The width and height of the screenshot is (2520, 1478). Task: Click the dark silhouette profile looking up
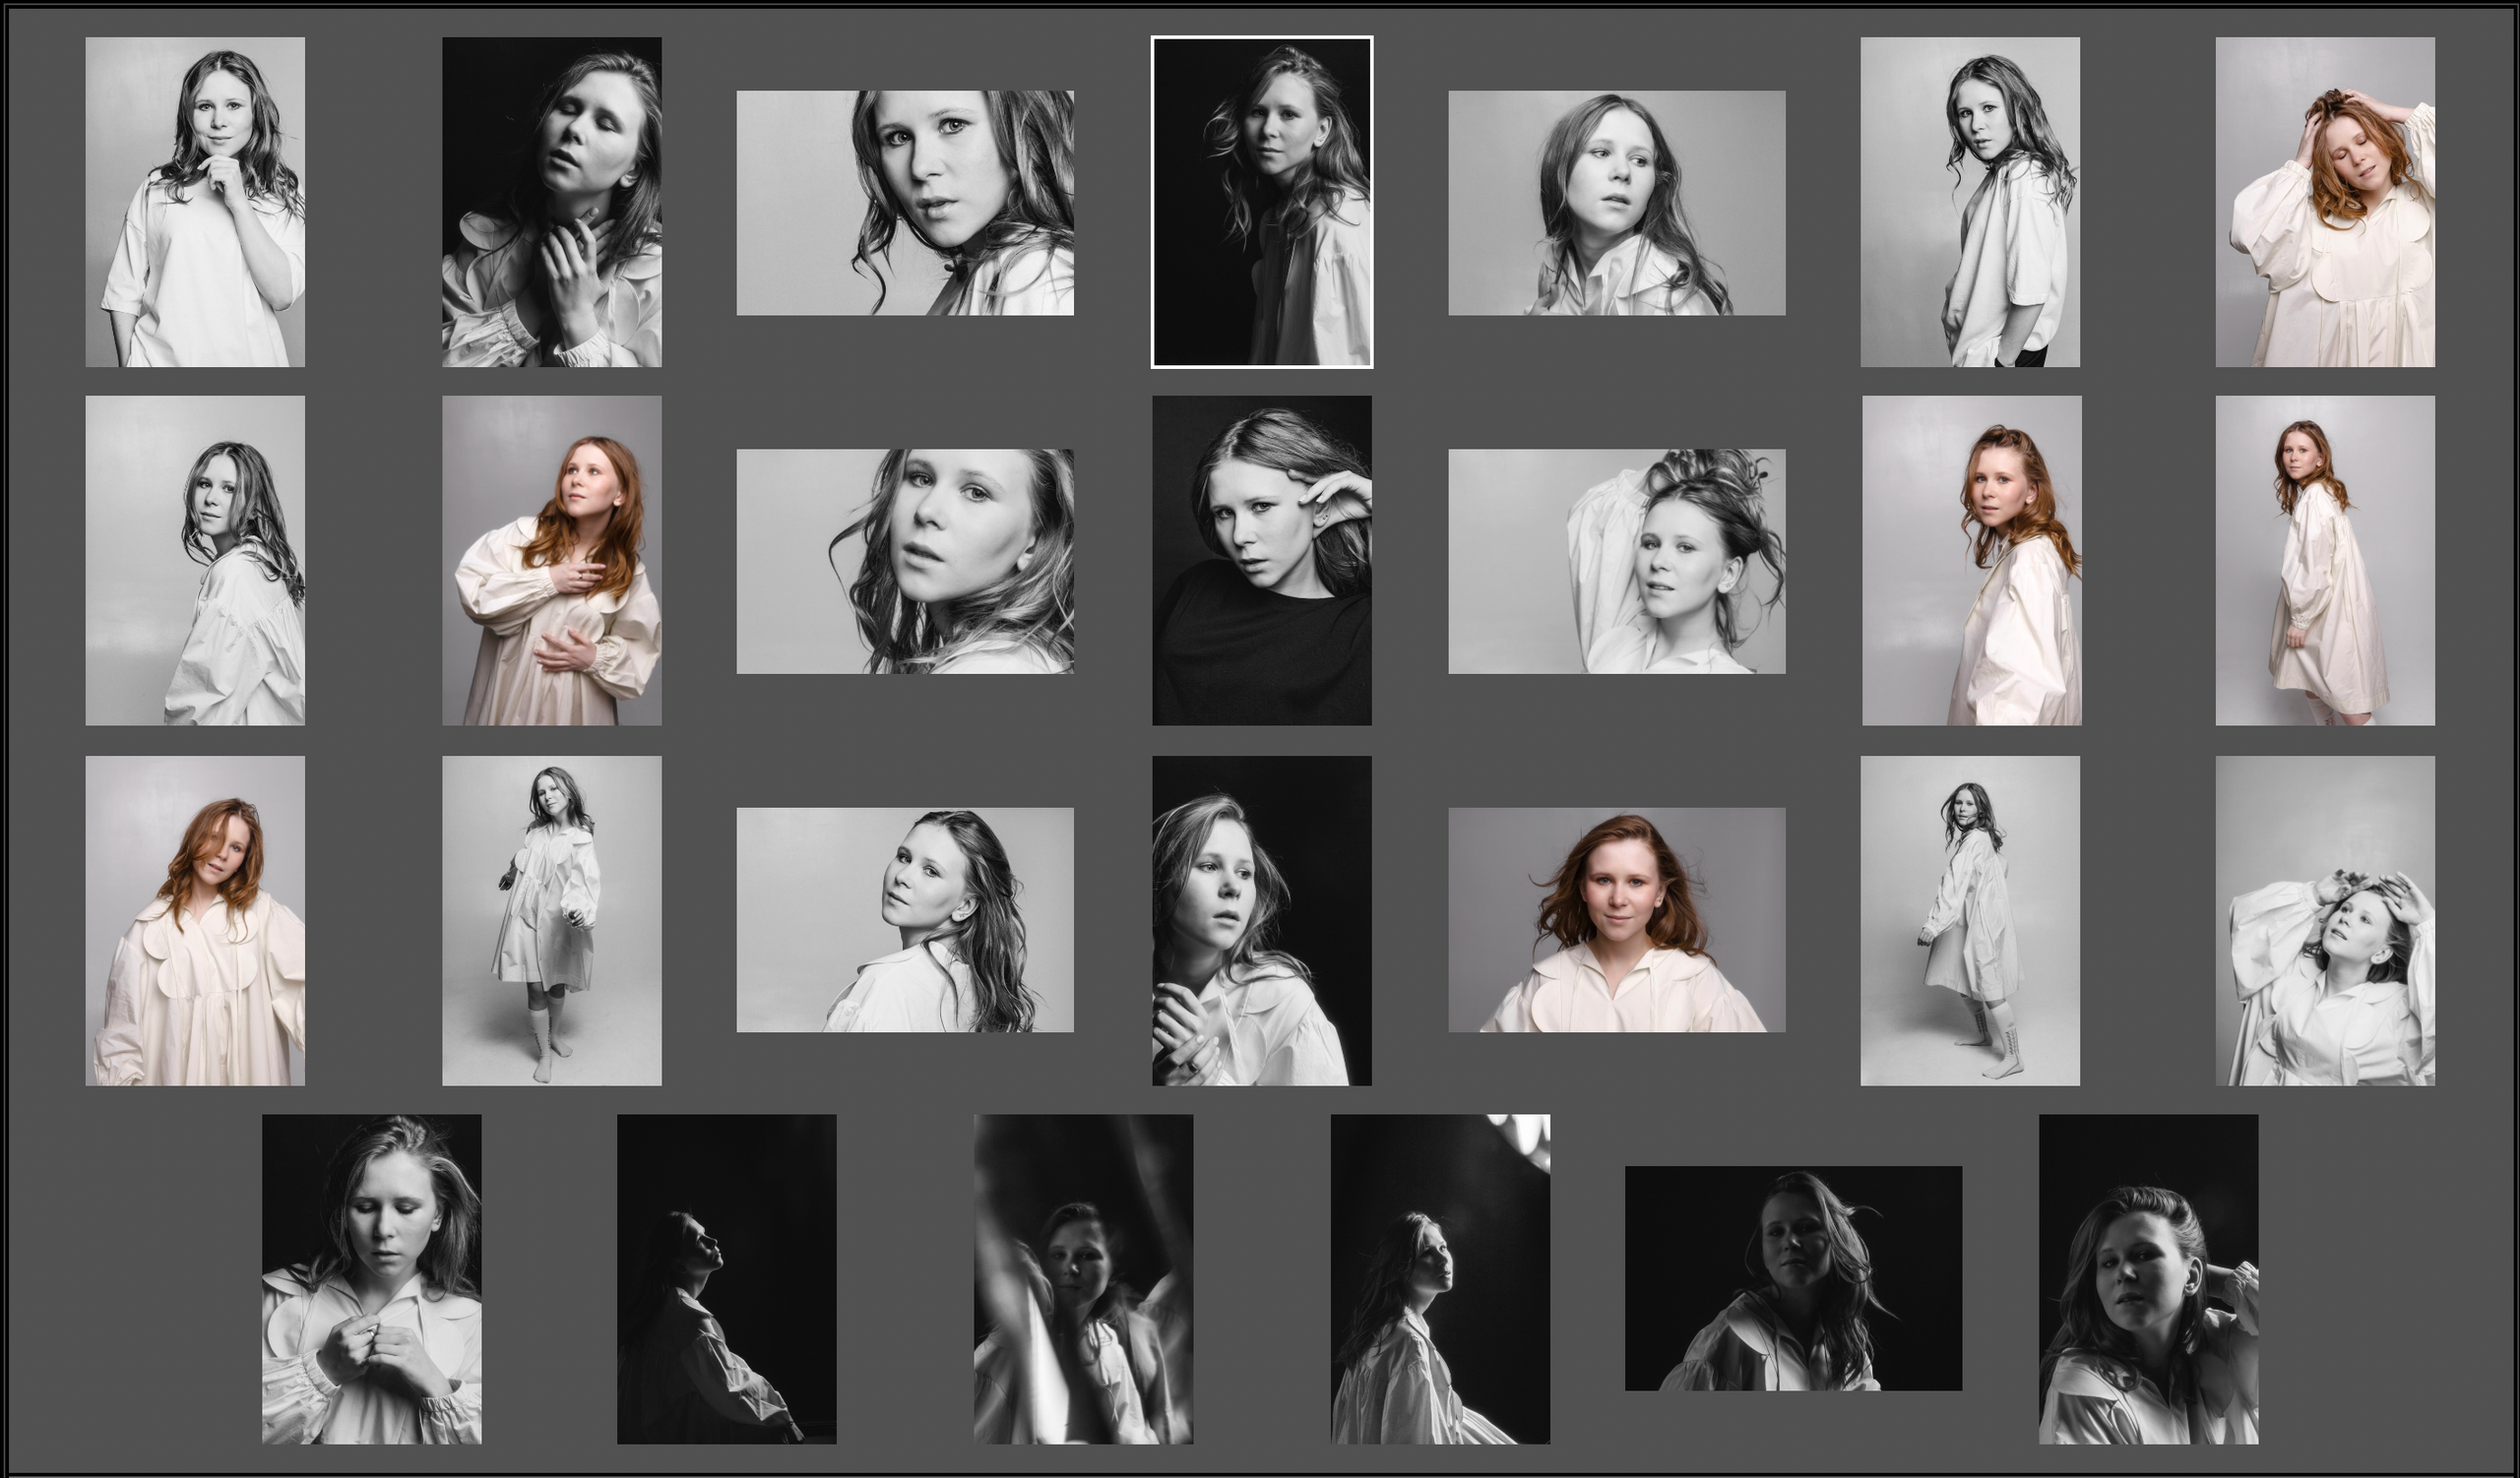pos(726,1278)
